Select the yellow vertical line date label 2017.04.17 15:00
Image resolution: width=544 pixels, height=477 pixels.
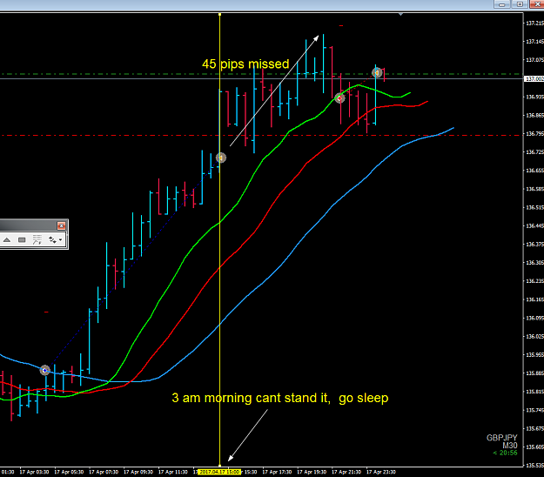pyautogui.click(x=219, y=472)
